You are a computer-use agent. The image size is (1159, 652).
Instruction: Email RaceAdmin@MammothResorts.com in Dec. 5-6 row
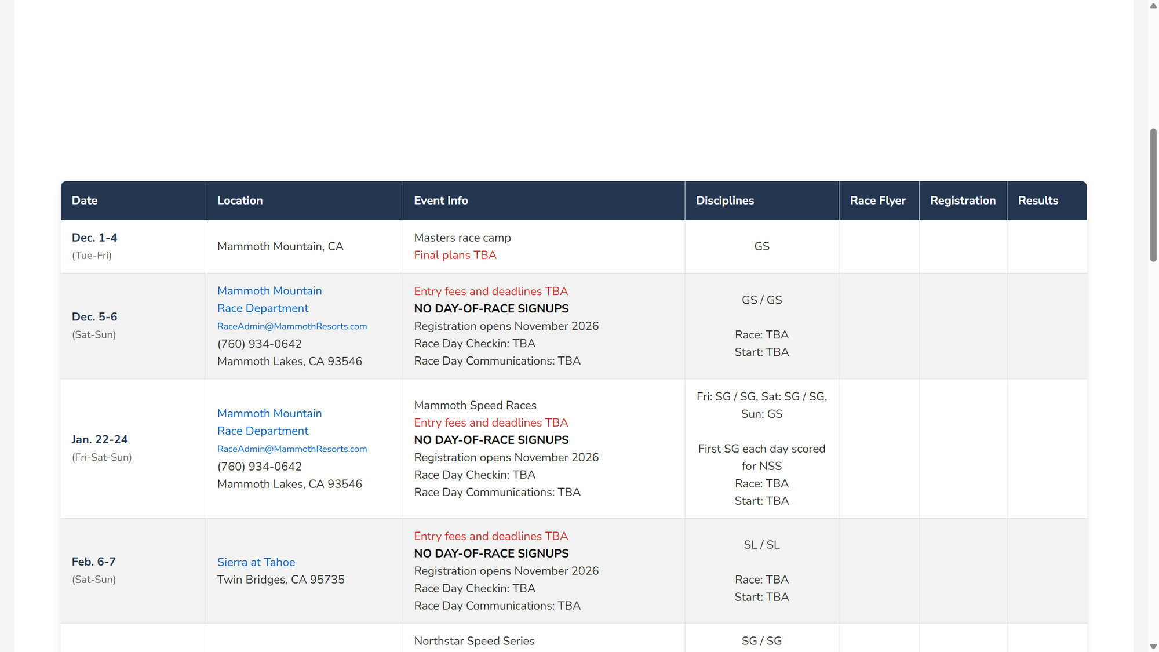click(x=292, y=326)
